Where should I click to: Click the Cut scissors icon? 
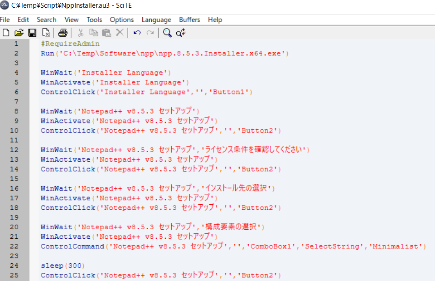pyautogui.click(x=81, y=33)
